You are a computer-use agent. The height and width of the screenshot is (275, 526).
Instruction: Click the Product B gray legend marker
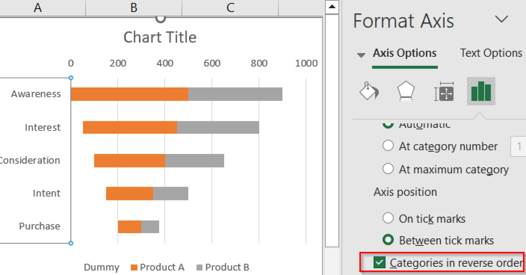(200, 267)
